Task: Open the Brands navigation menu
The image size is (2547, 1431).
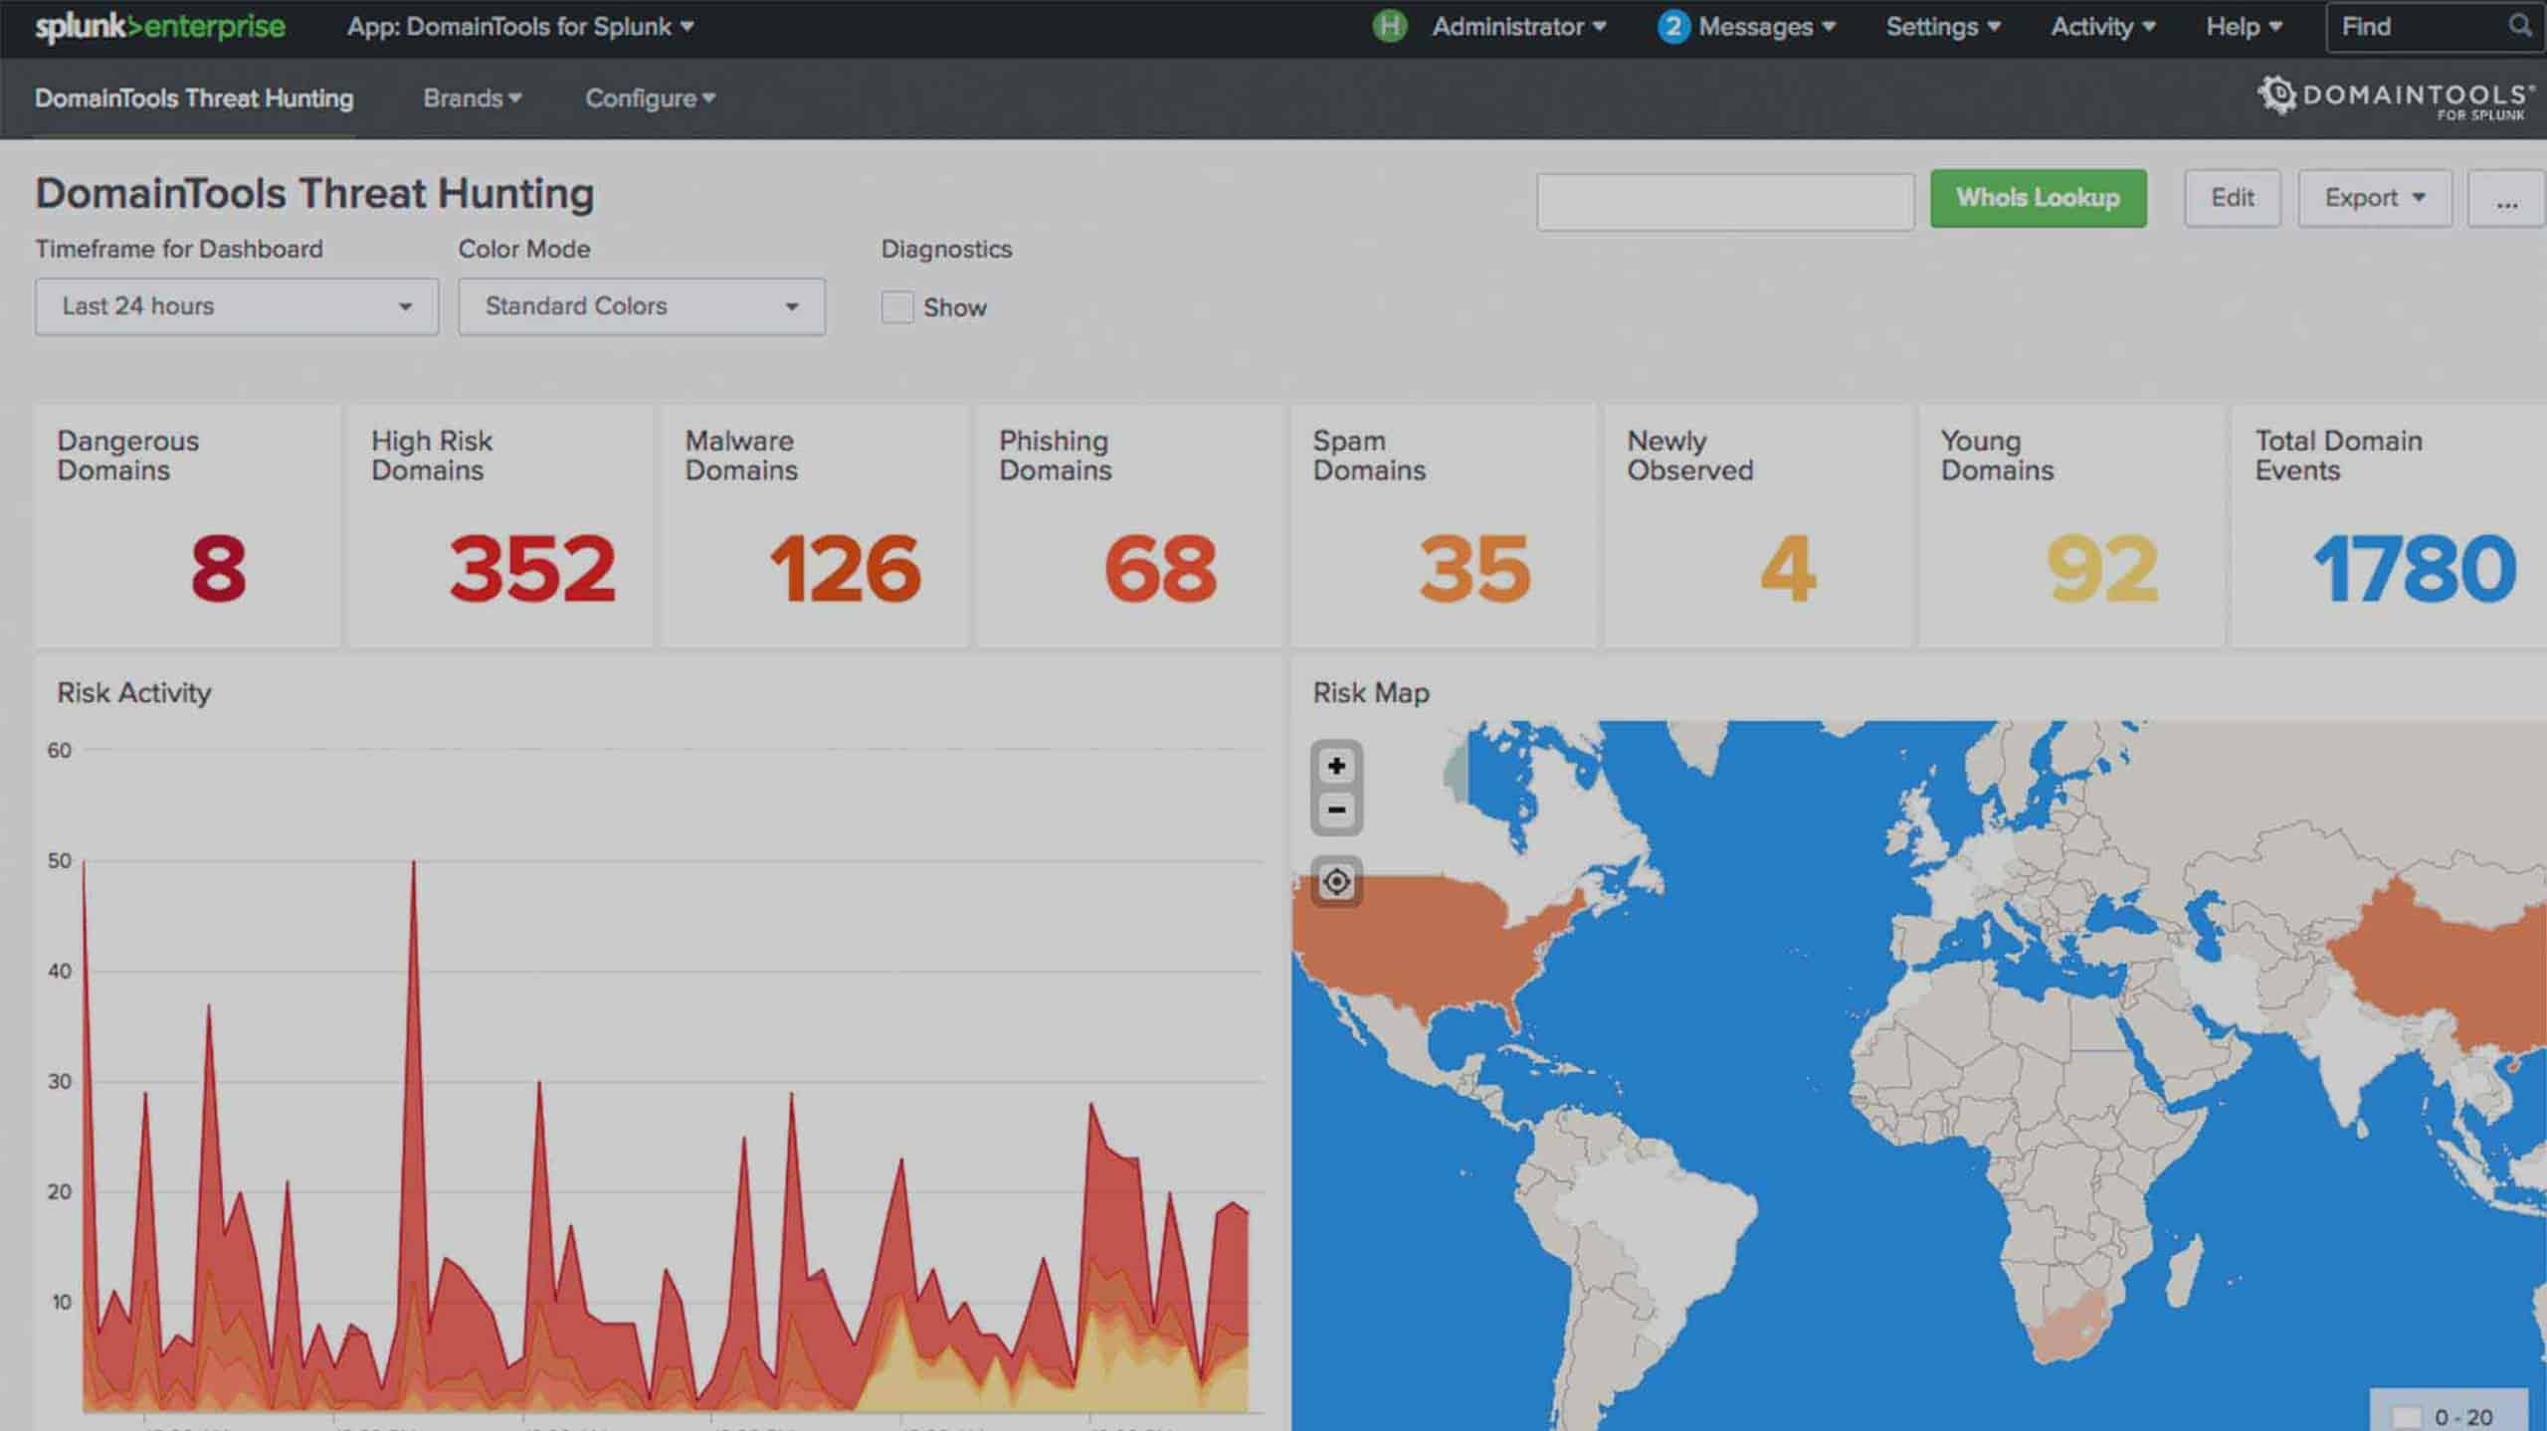Action: point(473,98)
